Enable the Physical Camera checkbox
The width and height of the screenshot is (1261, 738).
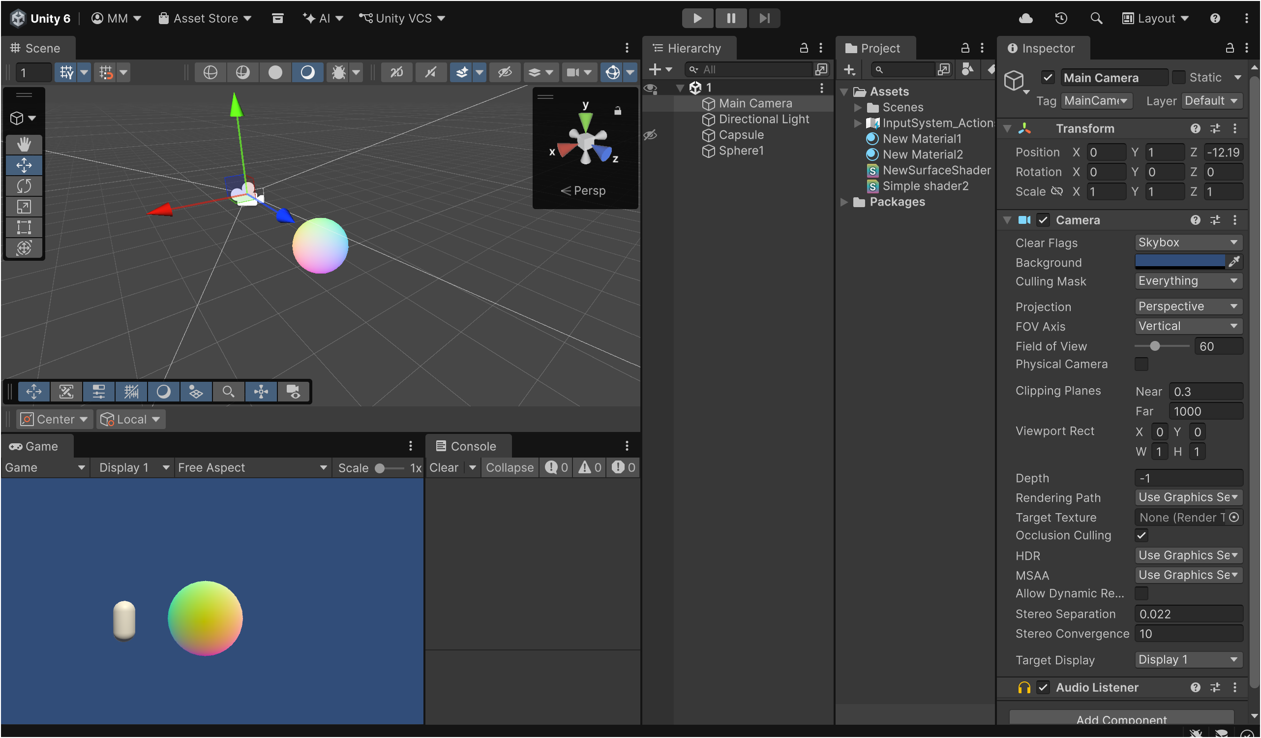coord(1141,365)
